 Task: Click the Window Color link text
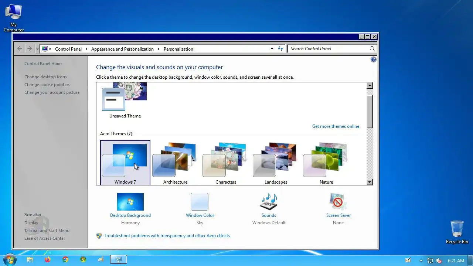click(200, 215)
